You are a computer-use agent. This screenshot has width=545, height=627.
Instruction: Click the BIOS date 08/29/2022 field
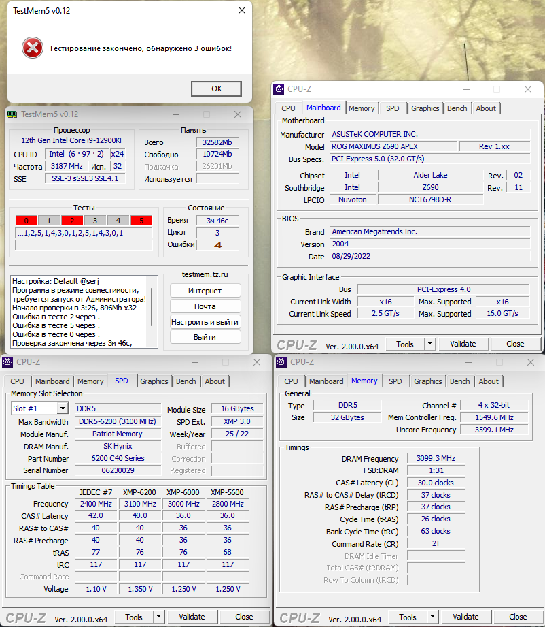click(430, 257)
